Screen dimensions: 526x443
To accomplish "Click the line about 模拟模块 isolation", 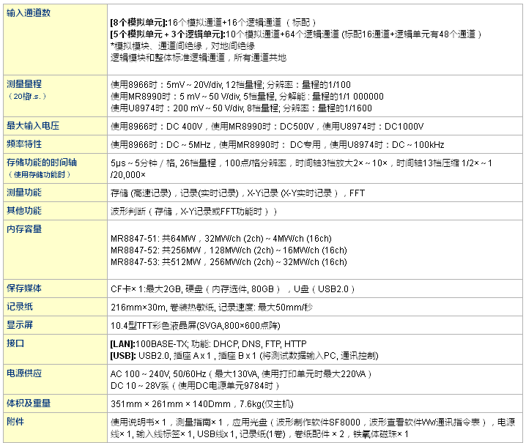I will click(182, 46).
